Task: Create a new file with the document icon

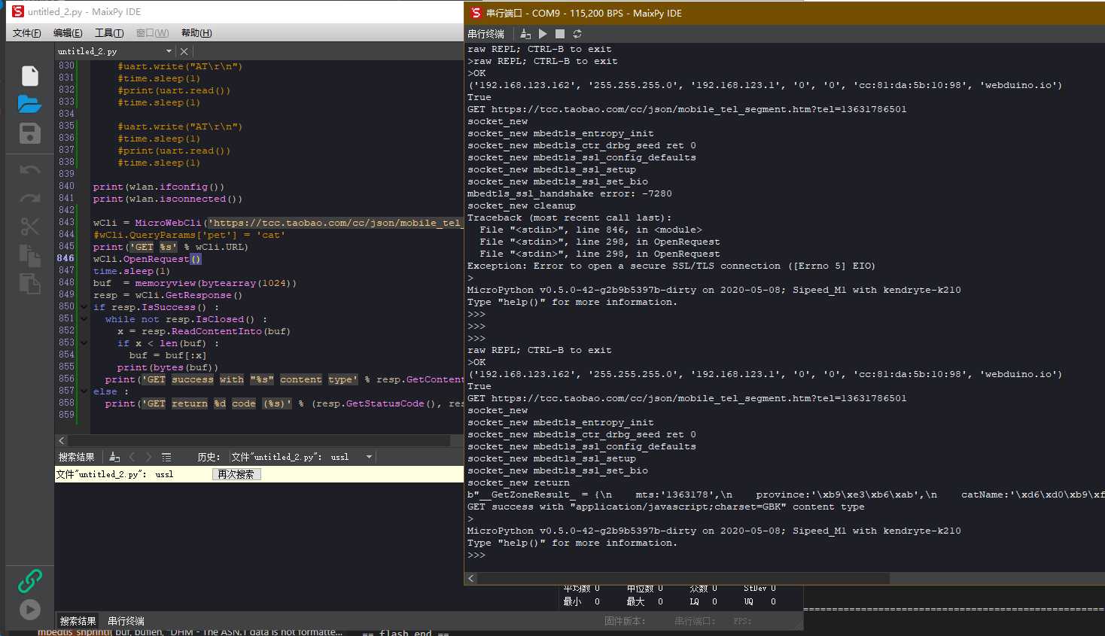Action: coord(30,76)
